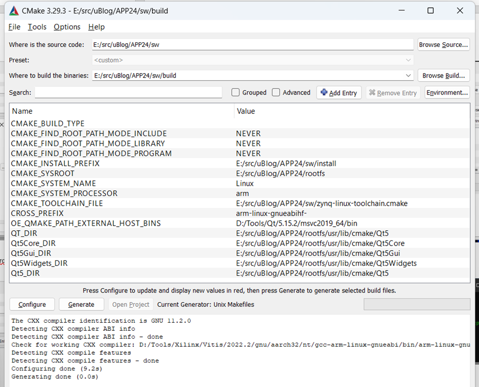Click the D:/Tools/Qt/5.15.2/msvc2019_64/bin value
Viewport: 479px width, 387px height.
coord(297,223)
